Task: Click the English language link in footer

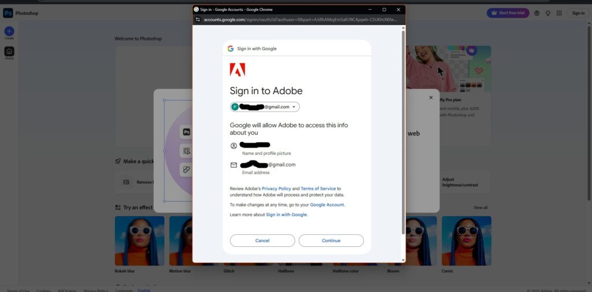Action: (144, 290)
